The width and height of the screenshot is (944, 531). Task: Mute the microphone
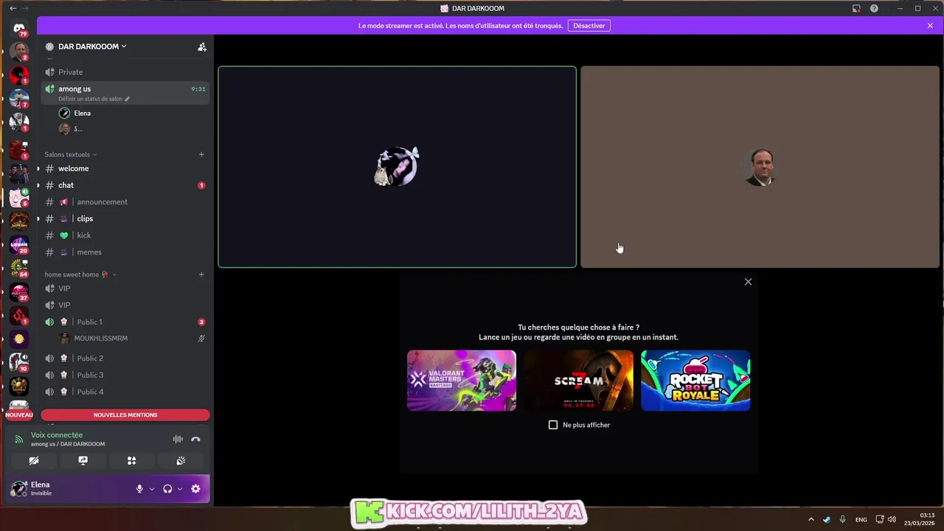139,489
